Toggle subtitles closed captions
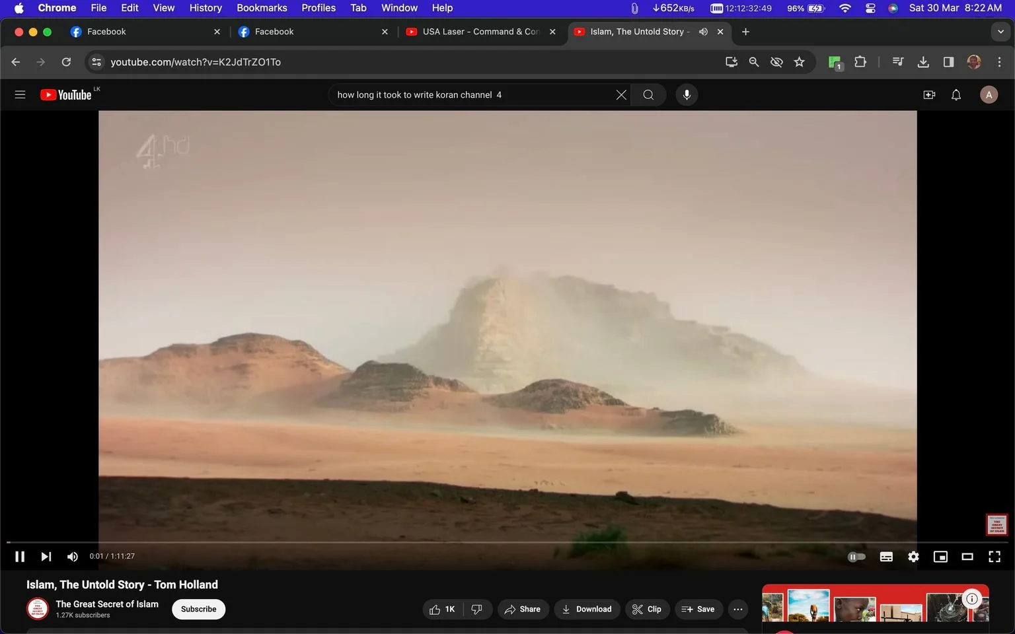The width and height of the screenshot is (1015, 634). click(x=886, y=557)
